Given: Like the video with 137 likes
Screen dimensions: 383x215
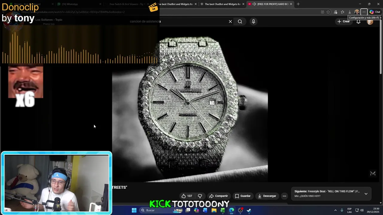Looking at the screenshot, I should [187, 196].
